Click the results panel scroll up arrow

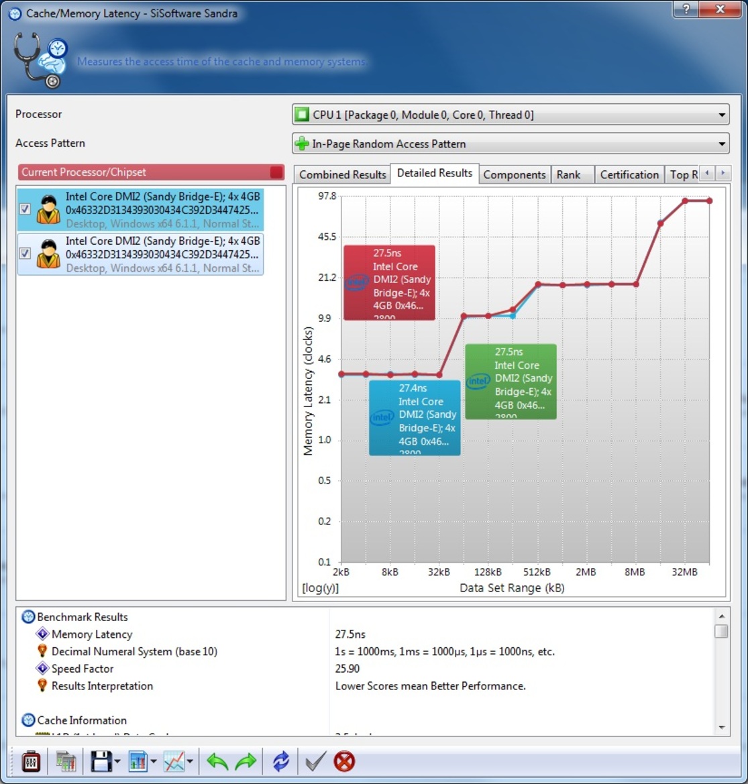pyautogui.click(x=721, y=616)
